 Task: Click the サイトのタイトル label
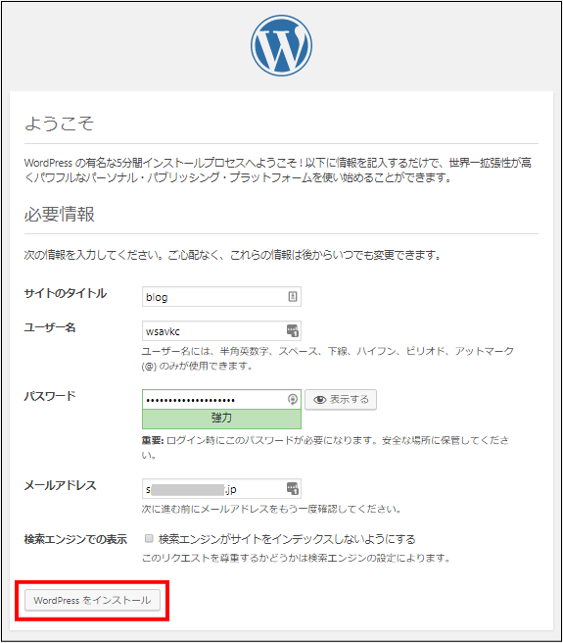click(66, 293)
